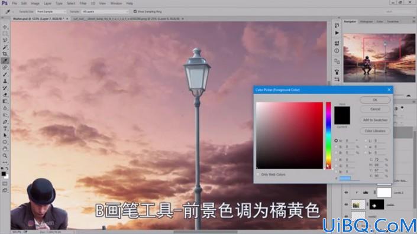Open the Layer menu

(47, 4)
